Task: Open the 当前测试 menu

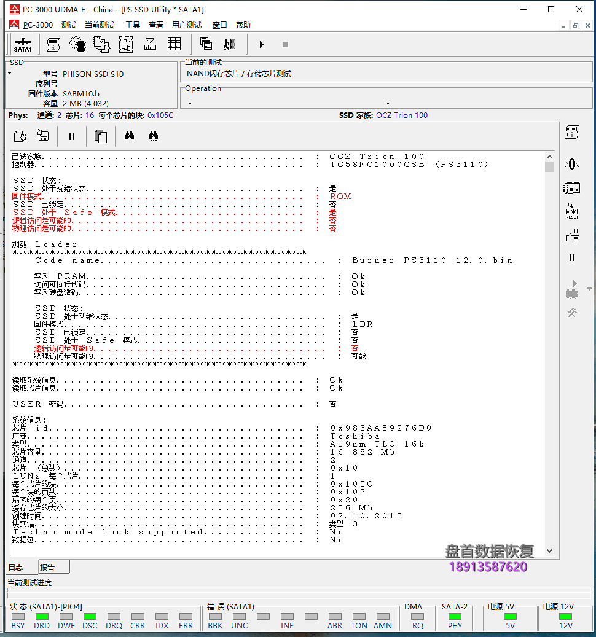Action: [100, 25]
